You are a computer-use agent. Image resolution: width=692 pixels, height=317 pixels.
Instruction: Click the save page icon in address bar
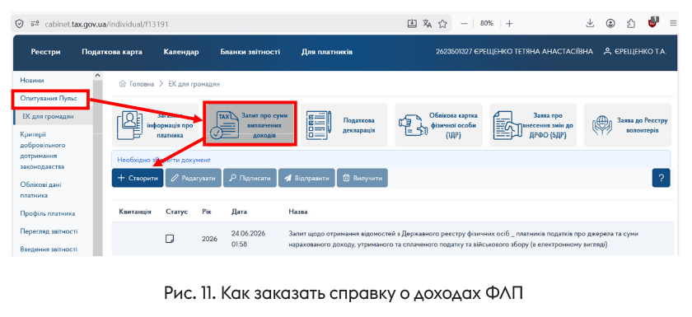click(x=412, y=23)
